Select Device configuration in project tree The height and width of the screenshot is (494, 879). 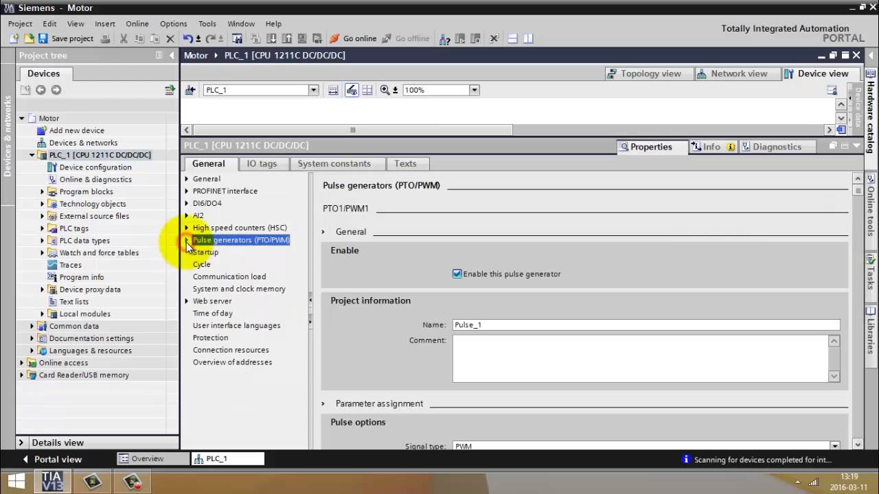tap(95, 167)
